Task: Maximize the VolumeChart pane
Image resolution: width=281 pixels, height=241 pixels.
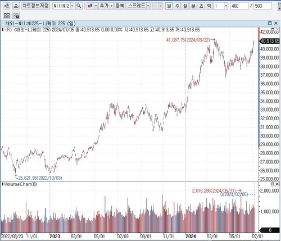Action: (x=273, y=184)
